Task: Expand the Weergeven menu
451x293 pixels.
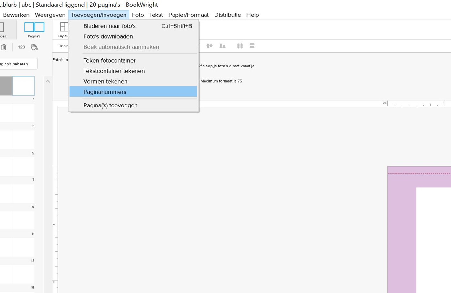Action: [50, 15]
